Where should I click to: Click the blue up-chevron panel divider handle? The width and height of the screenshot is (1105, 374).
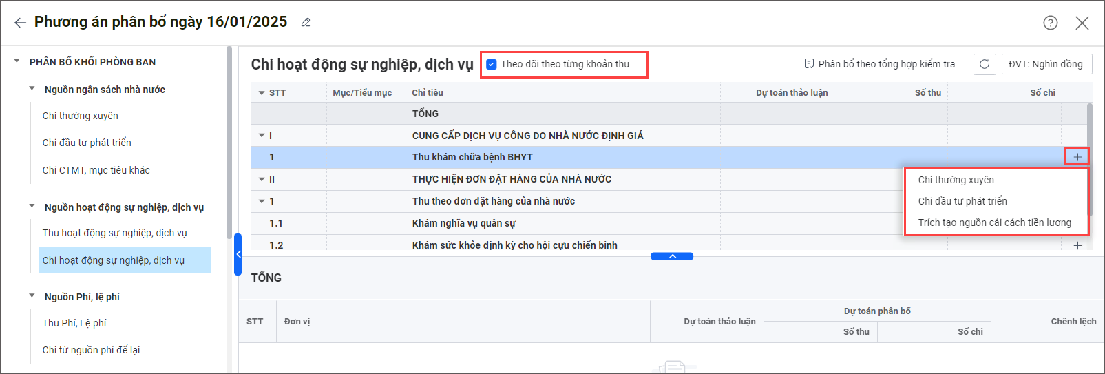pyautogui.click(x=672, y=256)
